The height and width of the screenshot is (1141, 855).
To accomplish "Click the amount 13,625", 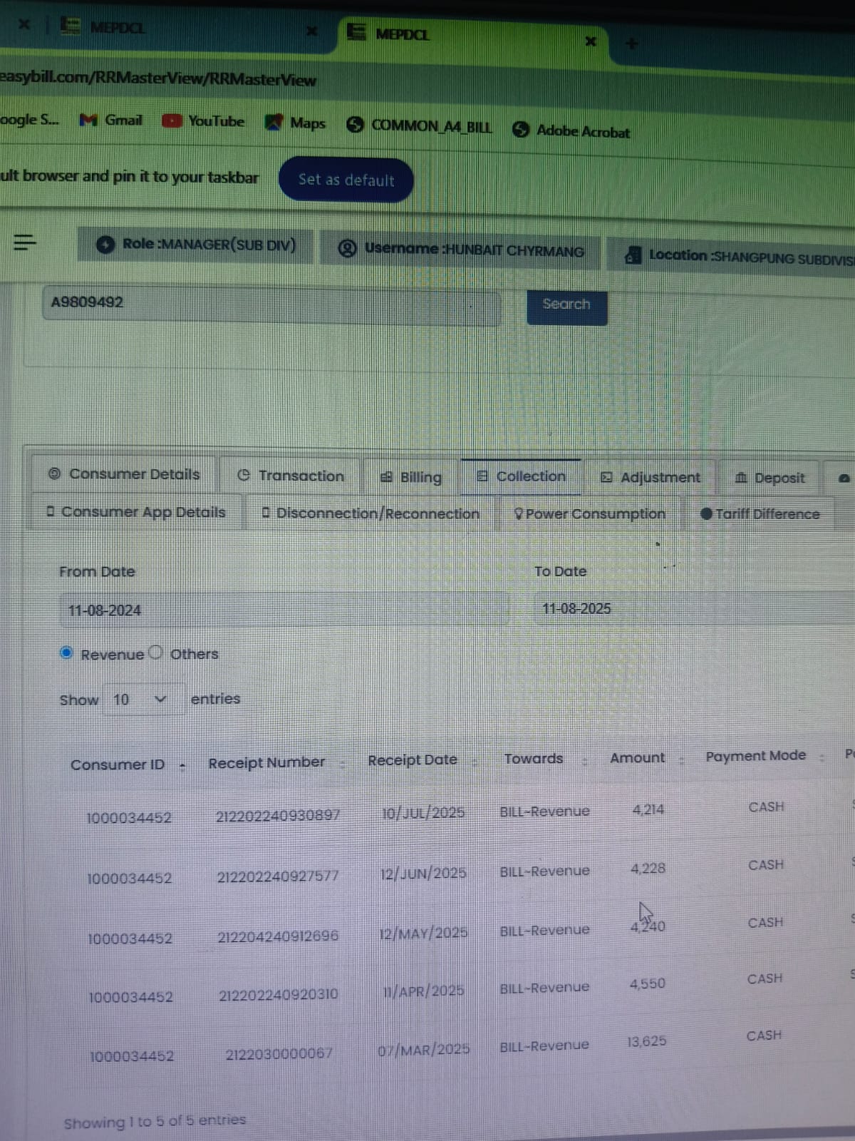I will (647, 1041).
